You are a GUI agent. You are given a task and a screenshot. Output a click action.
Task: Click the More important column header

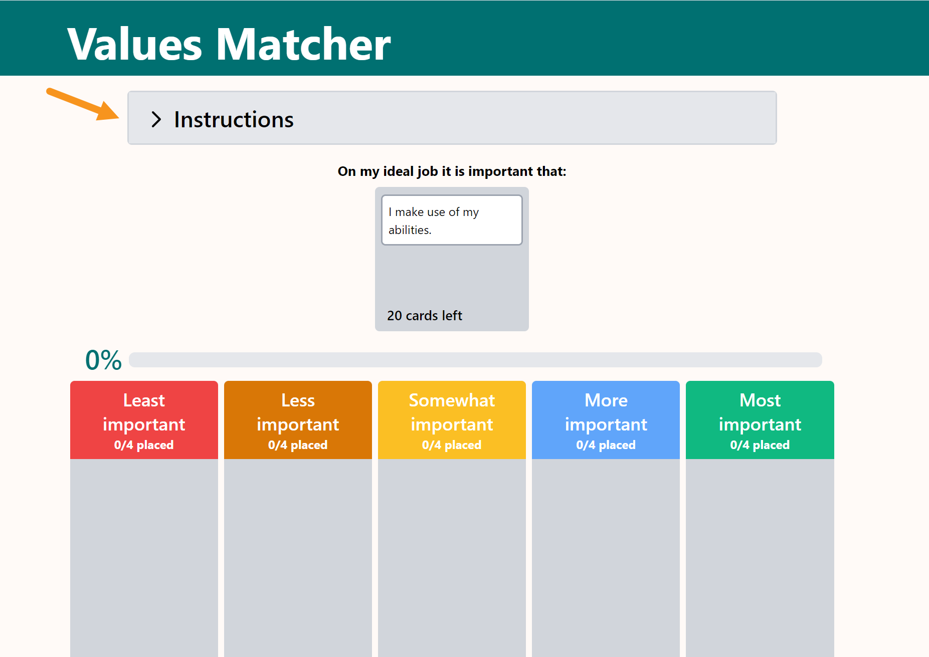click(x=606, y=420)
